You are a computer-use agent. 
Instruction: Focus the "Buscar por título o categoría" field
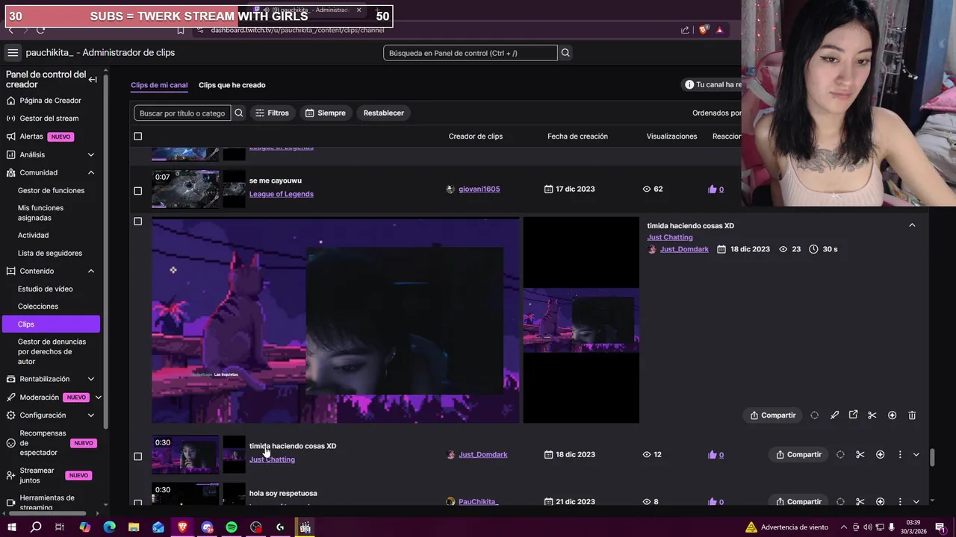click(x=182, y=113)
